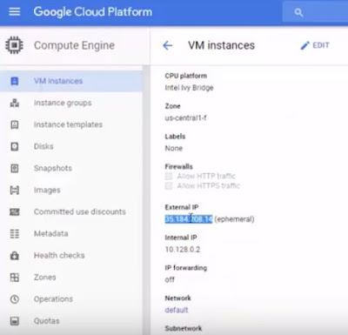This screenshot has height=335, width=348.
Task: Click the Snapshots sidebar icon
Action: point(15,168)
